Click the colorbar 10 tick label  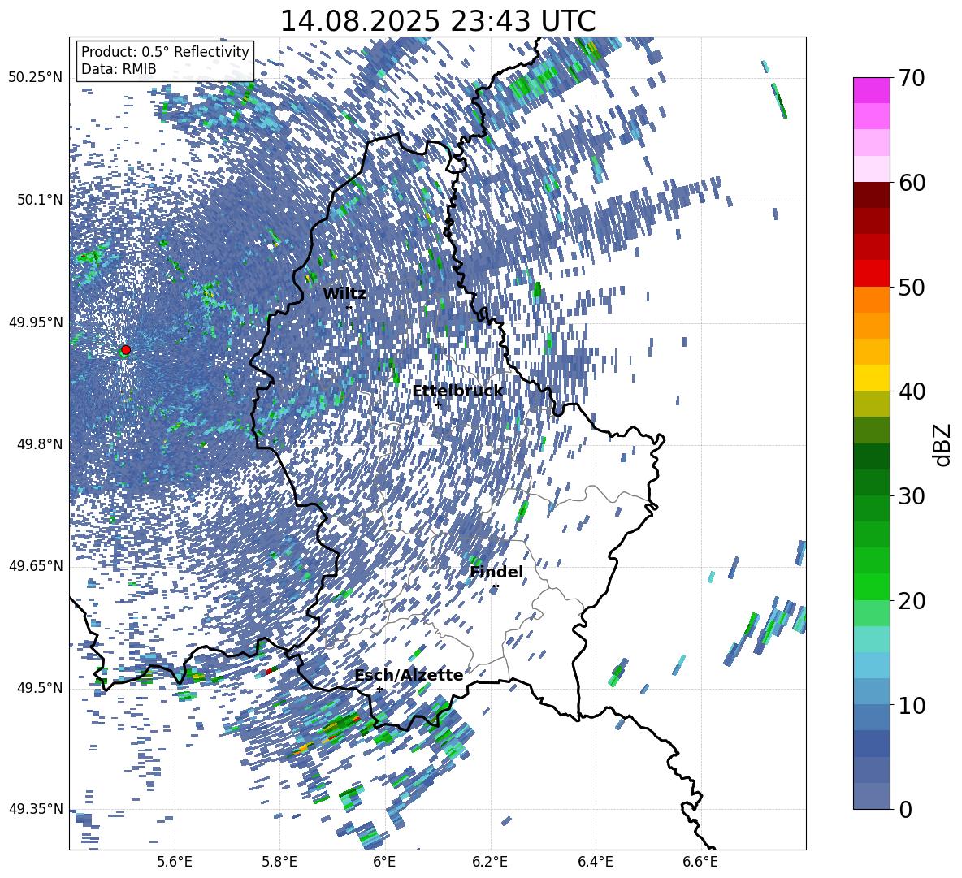click(x=911, y=705)
